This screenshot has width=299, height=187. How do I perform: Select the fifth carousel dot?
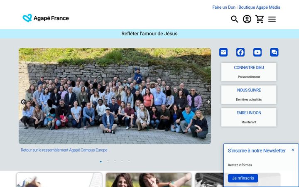click(129, 161)
